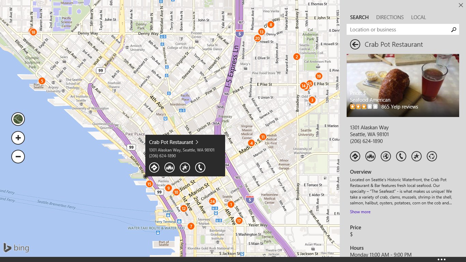Viewport: 466px width, 262px height.
Task: Call the restaurant using the phone icon
Action: (401, 156)
